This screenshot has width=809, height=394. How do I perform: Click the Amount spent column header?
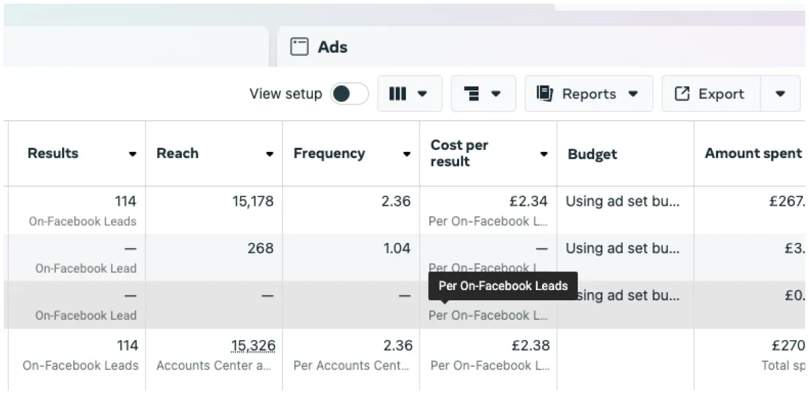pyautogui.click(x=753, y=153)
